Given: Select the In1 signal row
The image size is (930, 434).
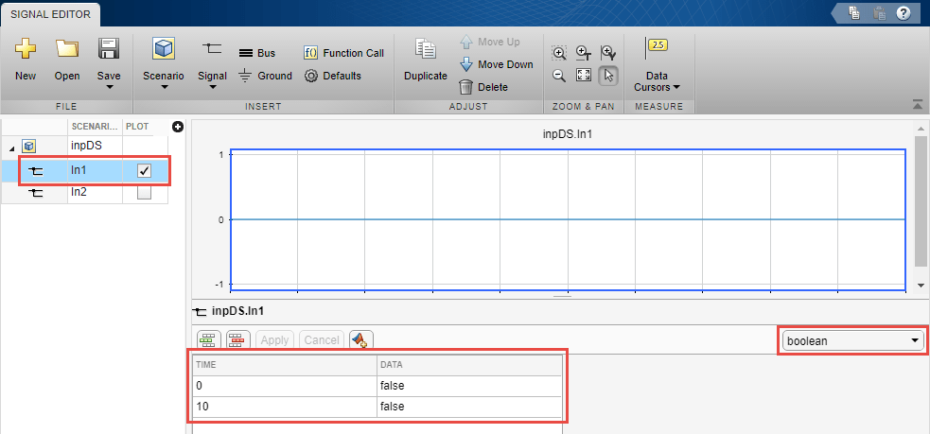Looking at the screenshot, I should 85,171.
